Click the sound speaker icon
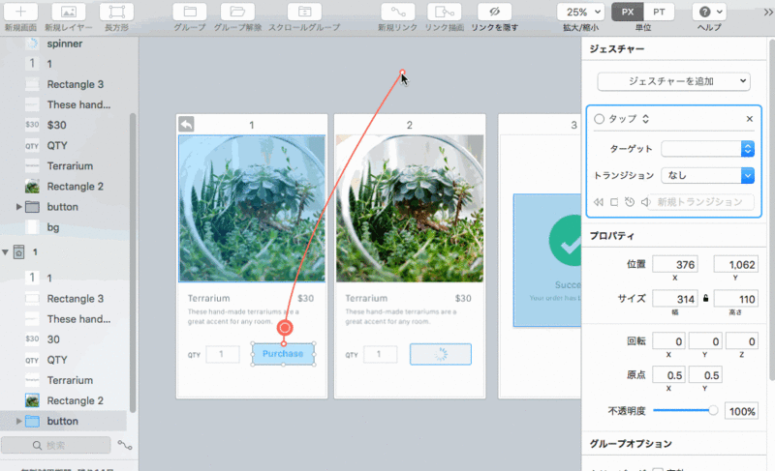775x471 pixels. click(645, 202)
